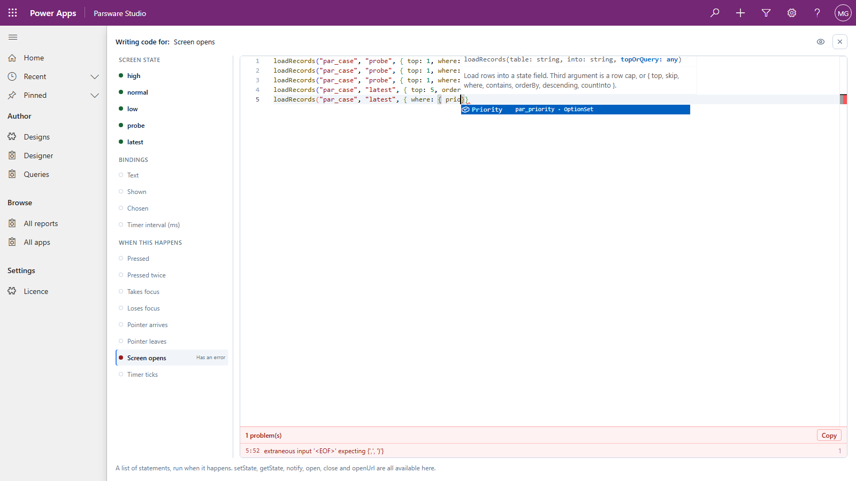
Task: Select the probe state field
Action: tap(172, 126)
